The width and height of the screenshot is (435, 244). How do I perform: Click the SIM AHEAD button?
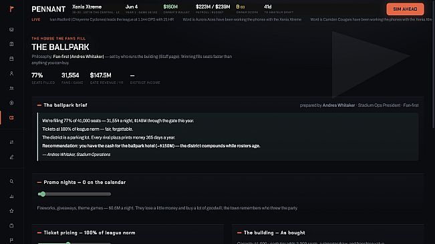(405, 9)
